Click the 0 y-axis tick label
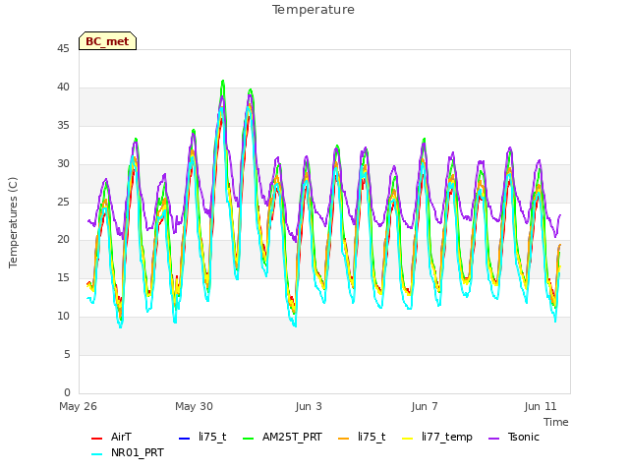 67,392
